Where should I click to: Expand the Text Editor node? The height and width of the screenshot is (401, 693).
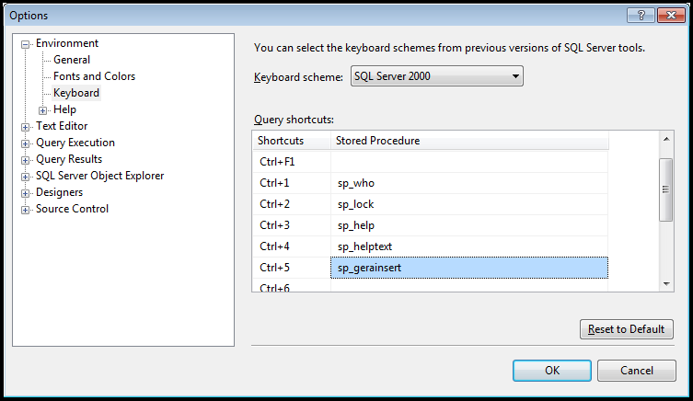(26, 127)
